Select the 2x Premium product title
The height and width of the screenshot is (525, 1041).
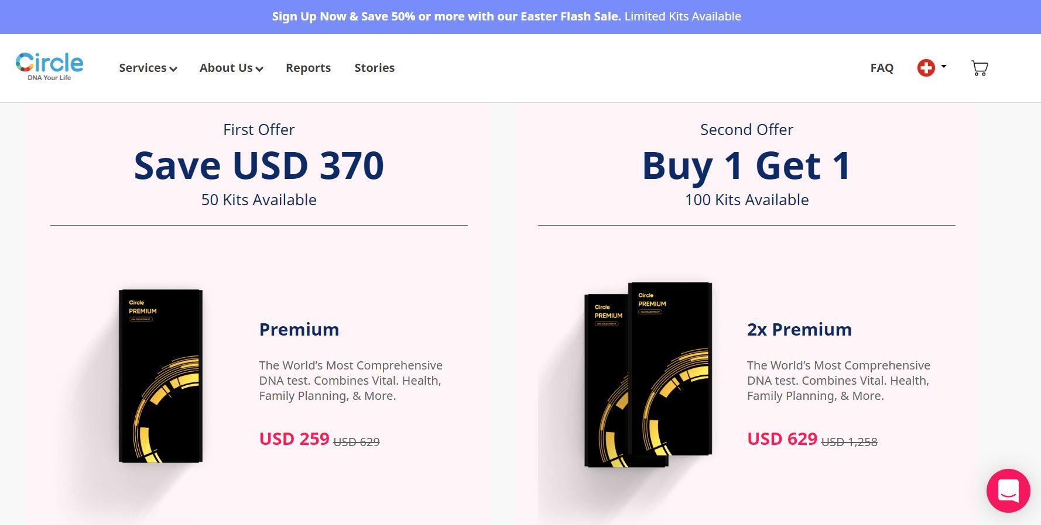coord(799,330)
